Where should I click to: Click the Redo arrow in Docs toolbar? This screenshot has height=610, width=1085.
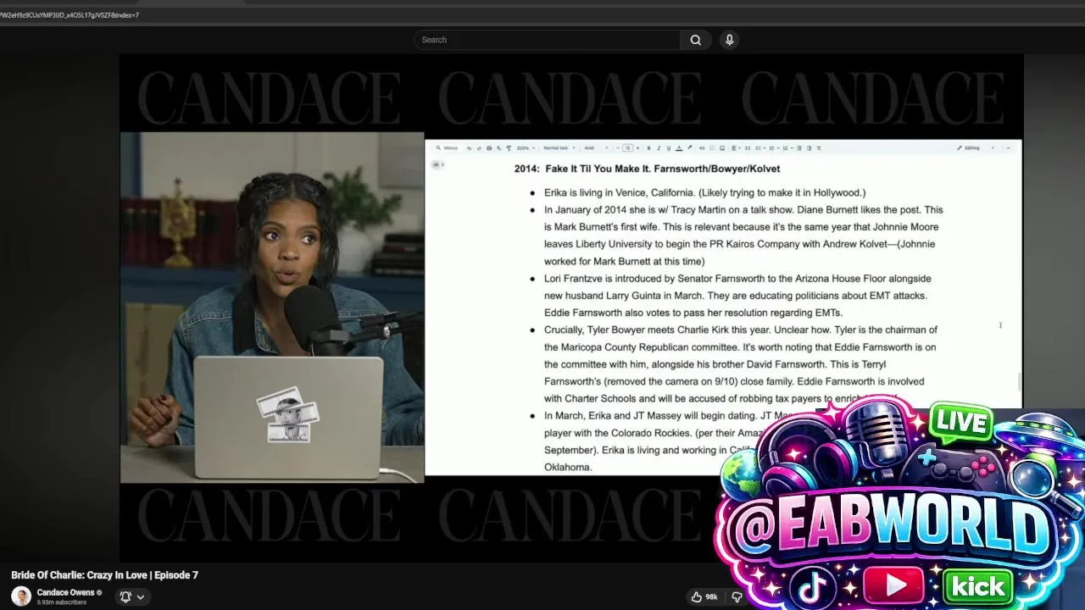(479, 148)
